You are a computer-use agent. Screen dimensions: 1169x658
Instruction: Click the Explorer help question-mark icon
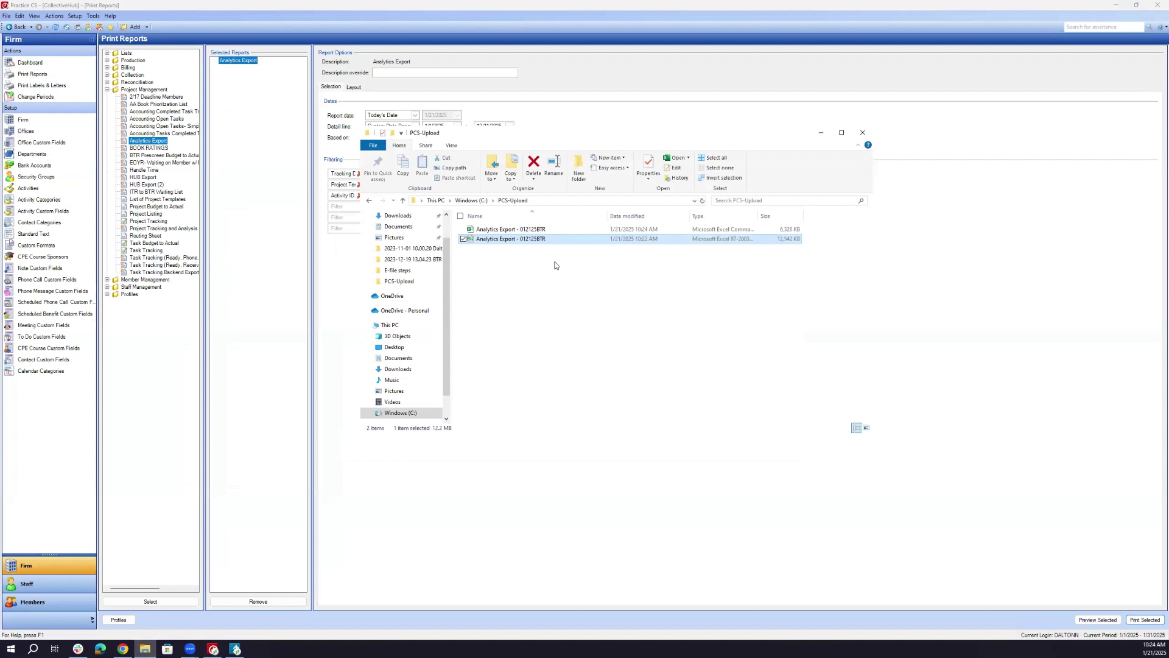click(x=868, y=145)
